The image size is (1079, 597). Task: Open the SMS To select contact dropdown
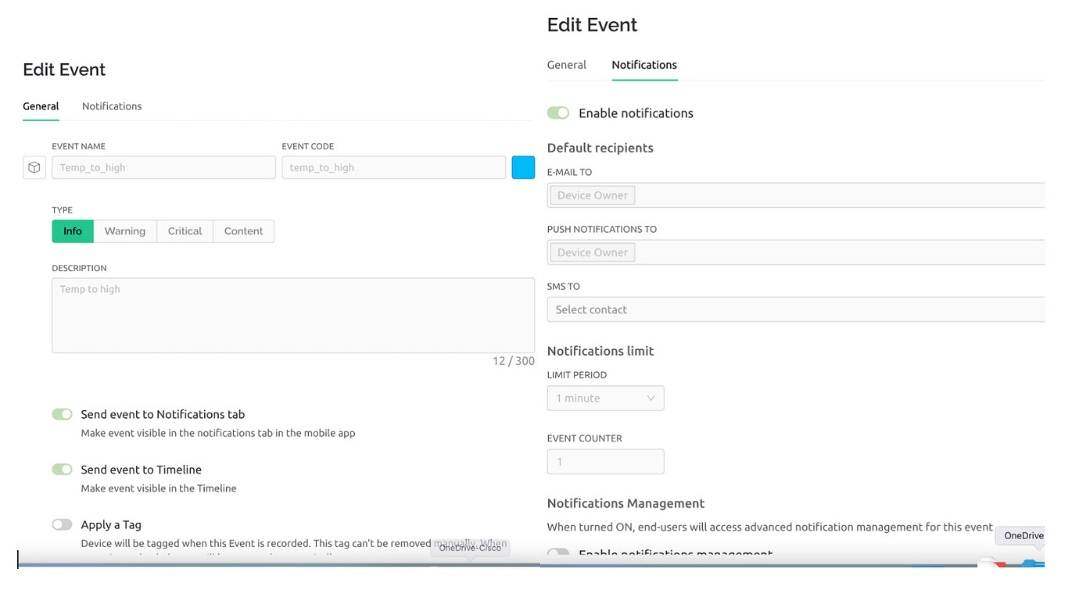coord(796,309)
